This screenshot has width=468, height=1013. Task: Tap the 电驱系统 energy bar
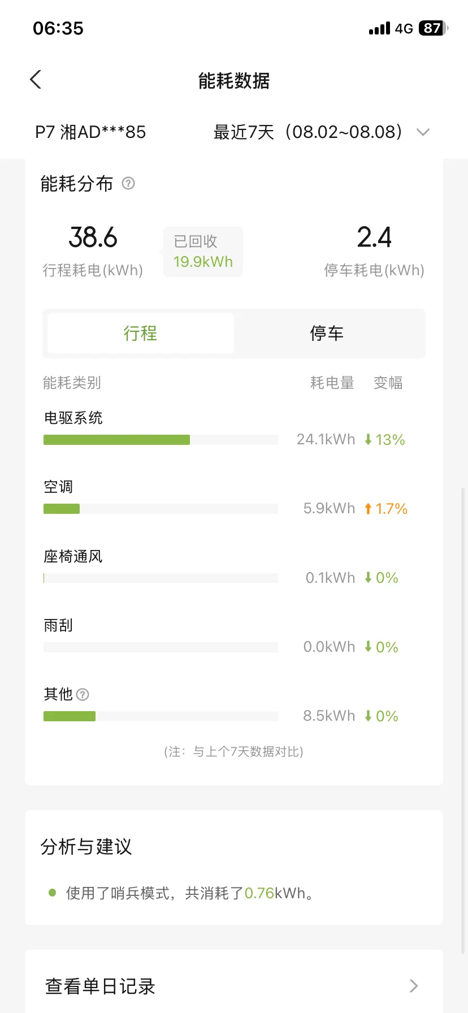[161, 440]
